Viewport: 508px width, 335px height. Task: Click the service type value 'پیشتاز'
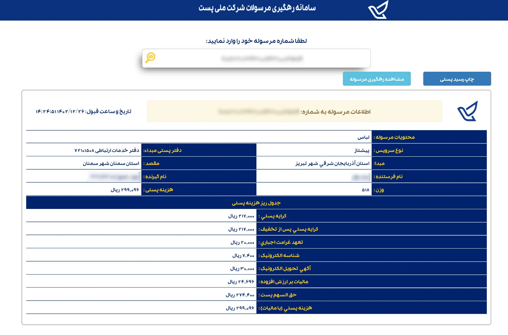(362, 150)
